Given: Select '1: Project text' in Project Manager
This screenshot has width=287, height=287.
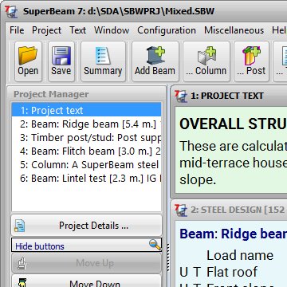Looking at the screenshot, I should coord(86,110).
